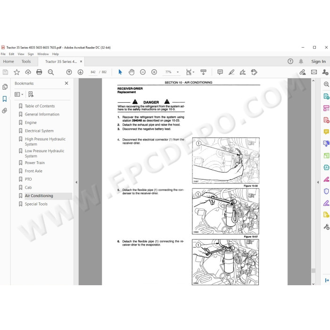
Task: Open the Sign menu
Action: (31, 54)
